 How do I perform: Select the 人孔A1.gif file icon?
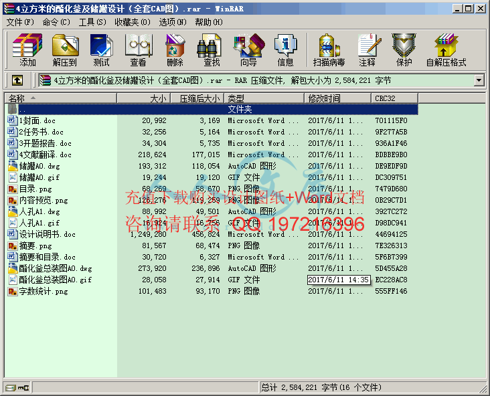click(x=13, y=223)
